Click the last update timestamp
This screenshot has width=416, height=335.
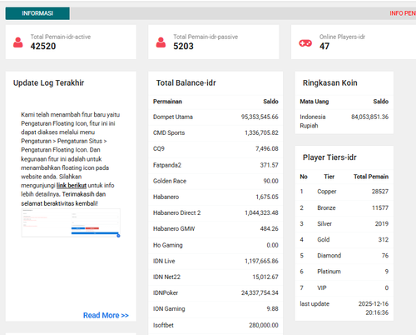coord(374,308)
